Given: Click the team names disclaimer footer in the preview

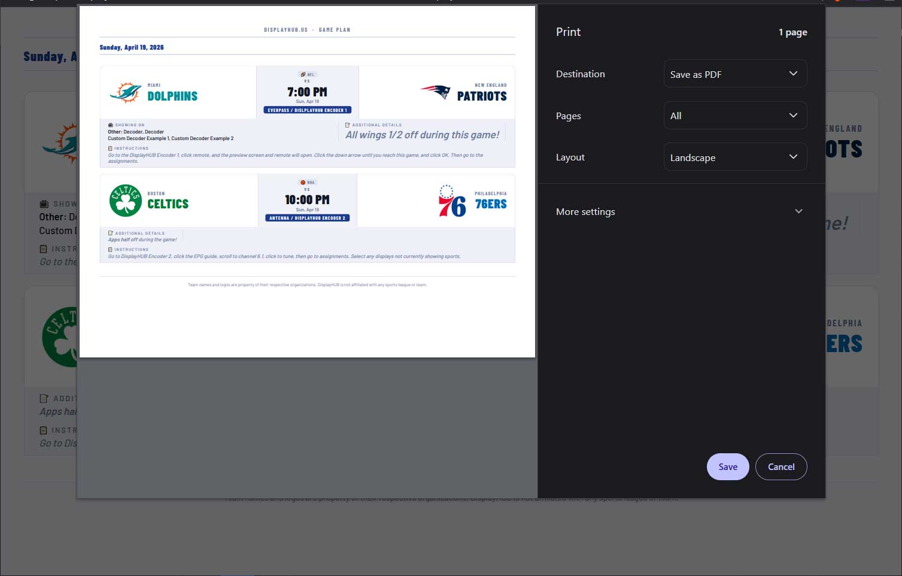Looking at the screenshot, I should [x=307, y=284].
